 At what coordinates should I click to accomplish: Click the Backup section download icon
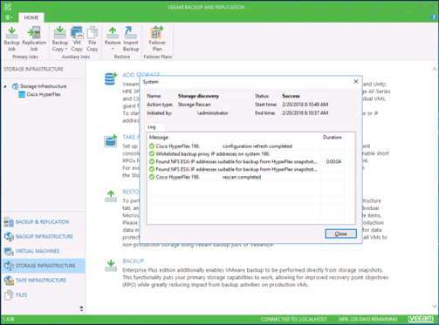pos(111,266)
